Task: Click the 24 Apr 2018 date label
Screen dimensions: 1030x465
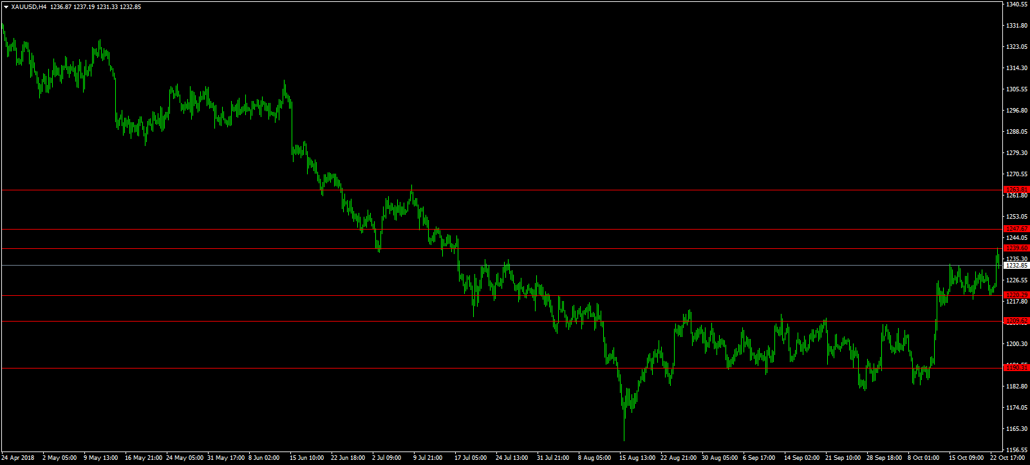Action: pyautogui.click(x=18, y=459)
